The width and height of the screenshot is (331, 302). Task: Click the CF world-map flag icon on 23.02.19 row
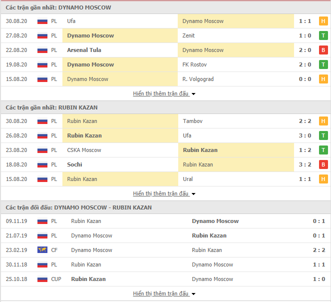[x=42, y=250]
